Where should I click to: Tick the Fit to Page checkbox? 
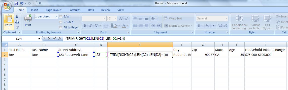[61, 27]
